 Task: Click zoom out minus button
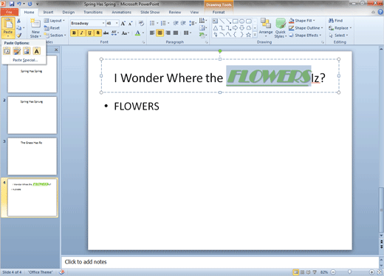333,272
